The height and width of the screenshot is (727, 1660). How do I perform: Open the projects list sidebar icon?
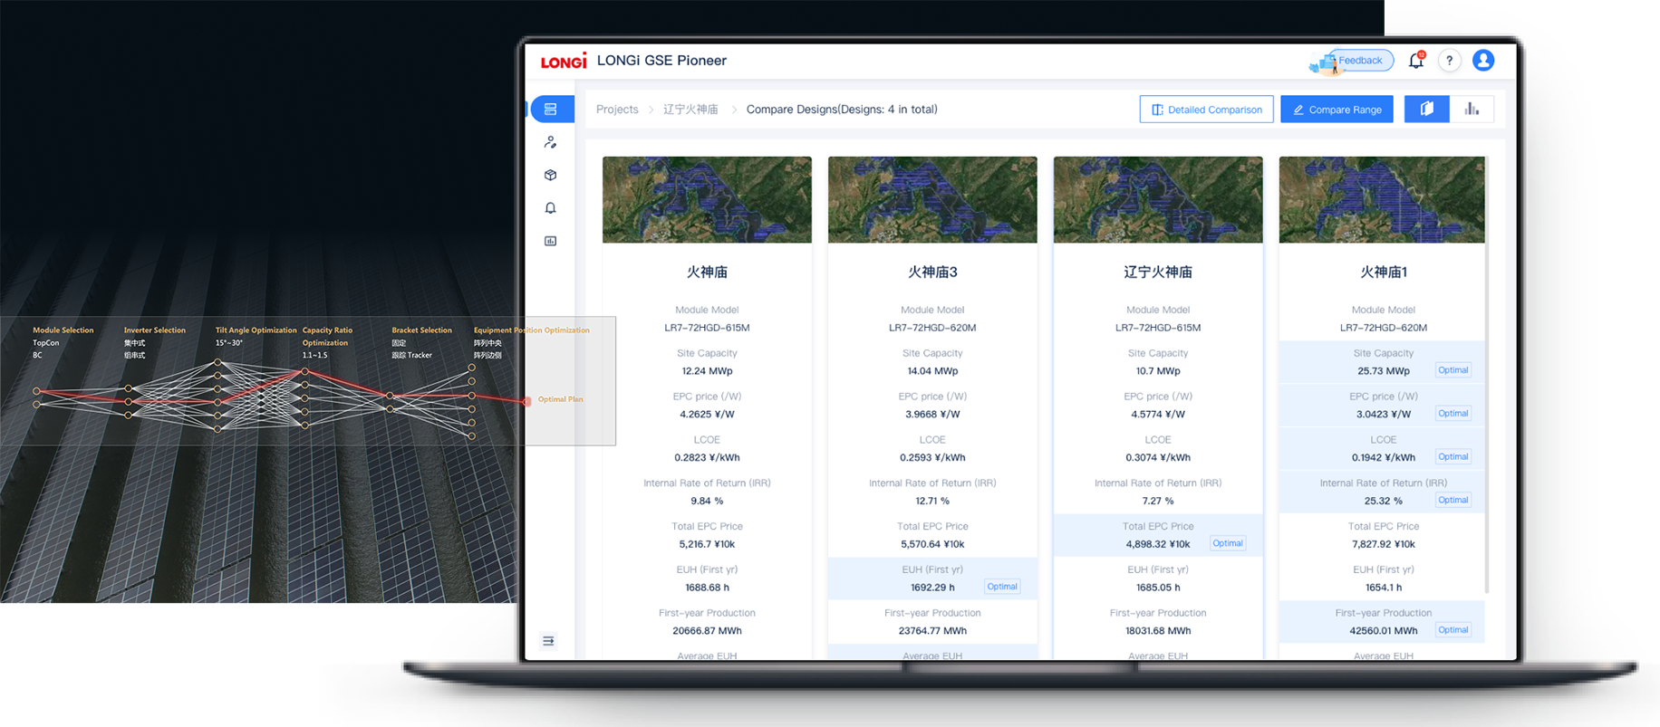coord(551,110)
